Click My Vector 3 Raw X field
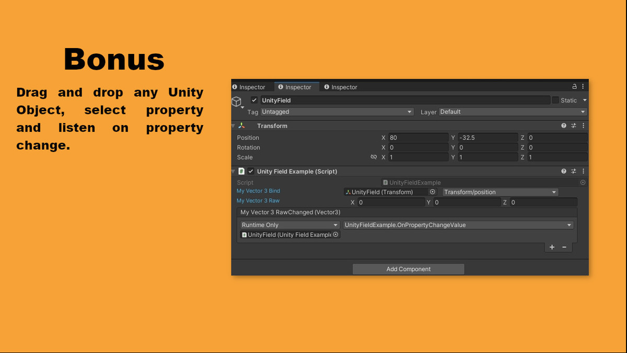Screen dimensions: 627x353 coord(391,202)
